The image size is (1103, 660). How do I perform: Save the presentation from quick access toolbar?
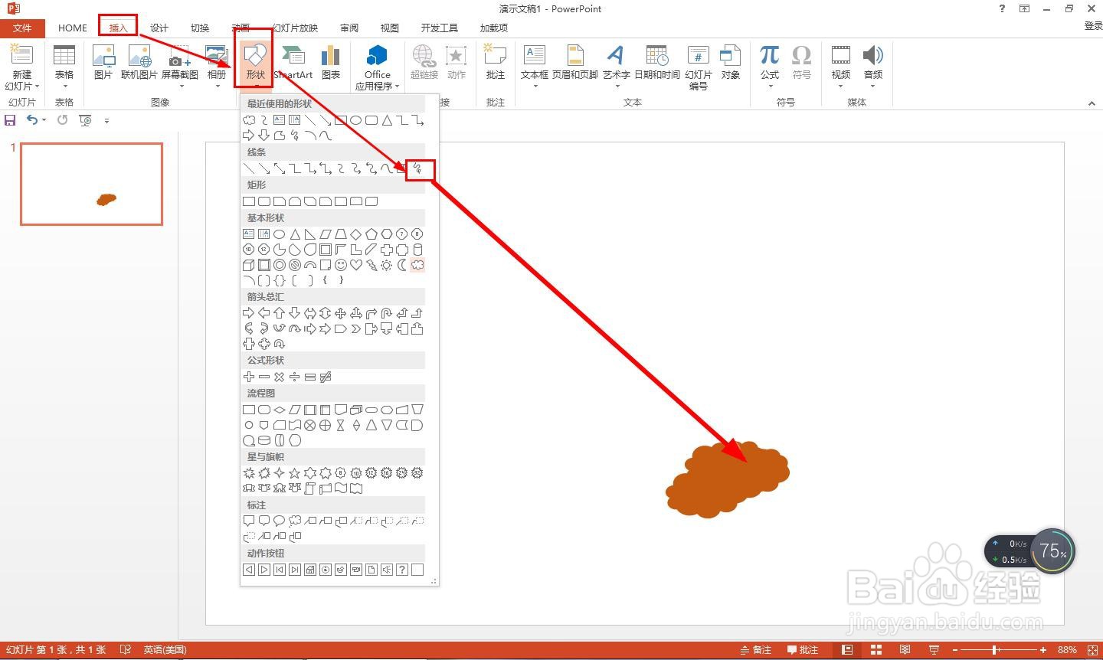coord(10,120)
